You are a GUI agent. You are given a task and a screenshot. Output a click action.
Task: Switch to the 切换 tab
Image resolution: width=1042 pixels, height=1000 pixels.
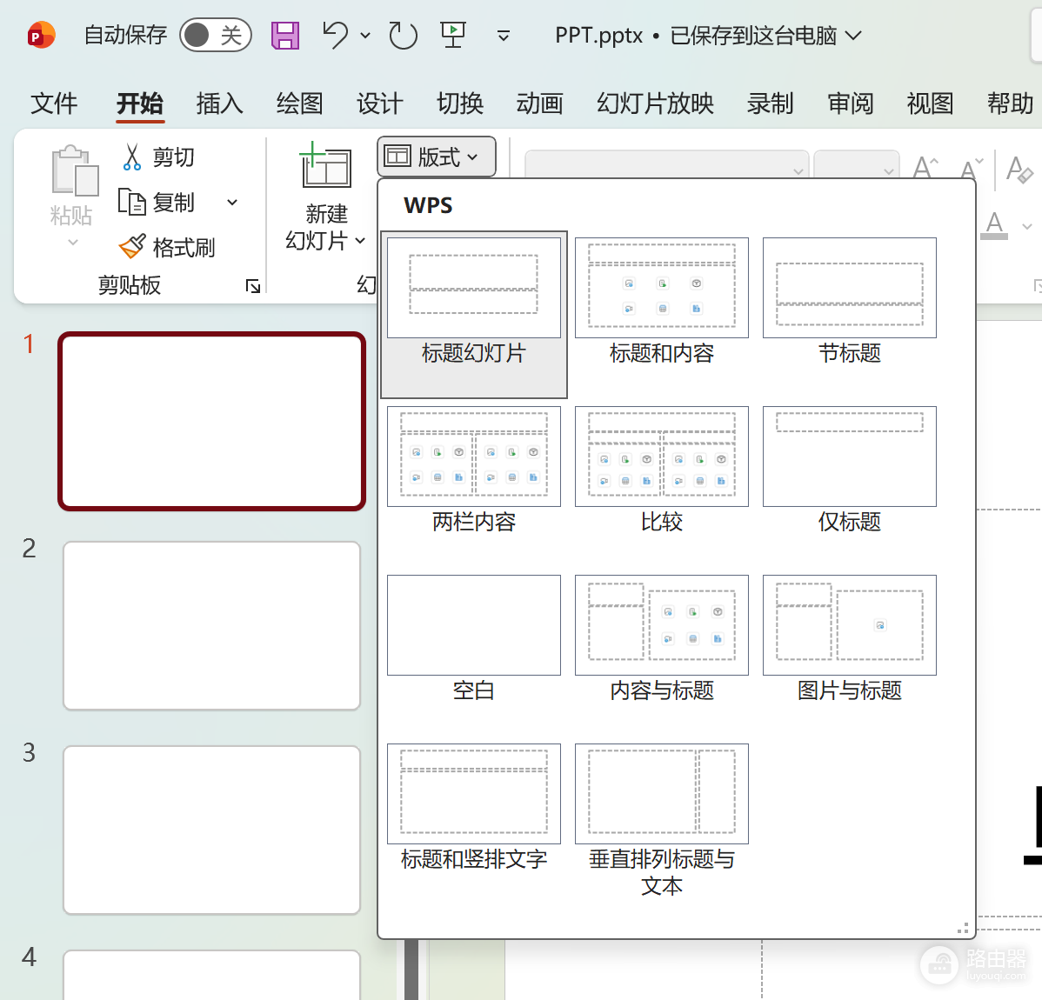[460, 103]
